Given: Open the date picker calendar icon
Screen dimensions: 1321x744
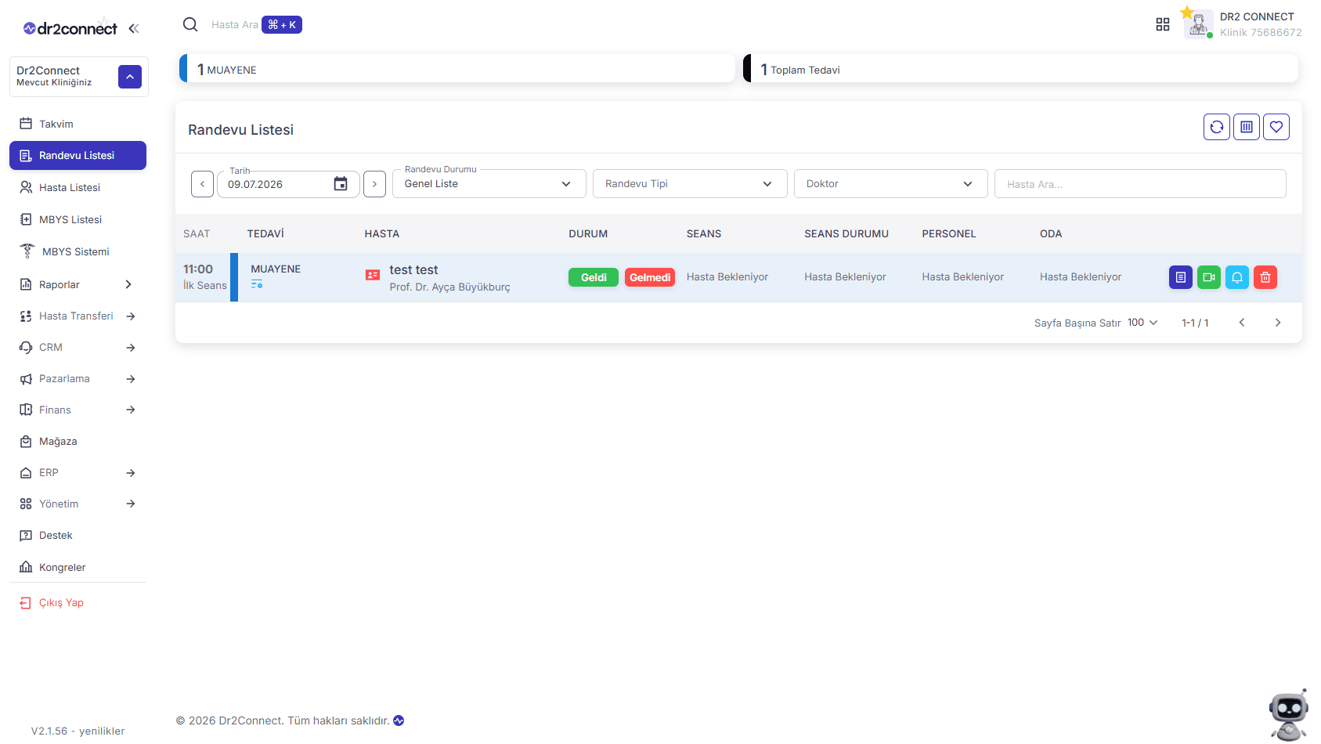Looking at the screenshot, I should point(341,183).
